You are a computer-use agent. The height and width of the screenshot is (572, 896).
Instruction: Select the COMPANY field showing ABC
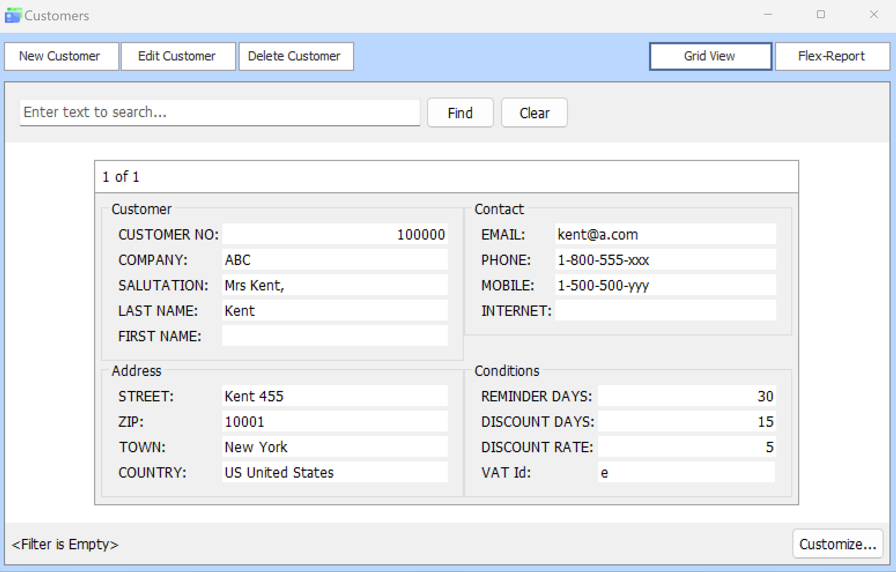[335, 260]
